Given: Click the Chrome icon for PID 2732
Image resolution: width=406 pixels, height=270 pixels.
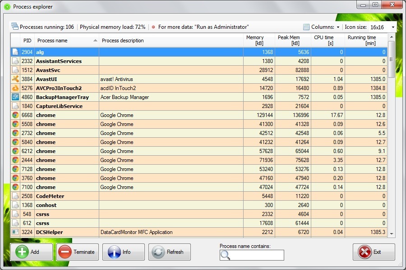Looking at the screenshot, I should tap(15, 133).
